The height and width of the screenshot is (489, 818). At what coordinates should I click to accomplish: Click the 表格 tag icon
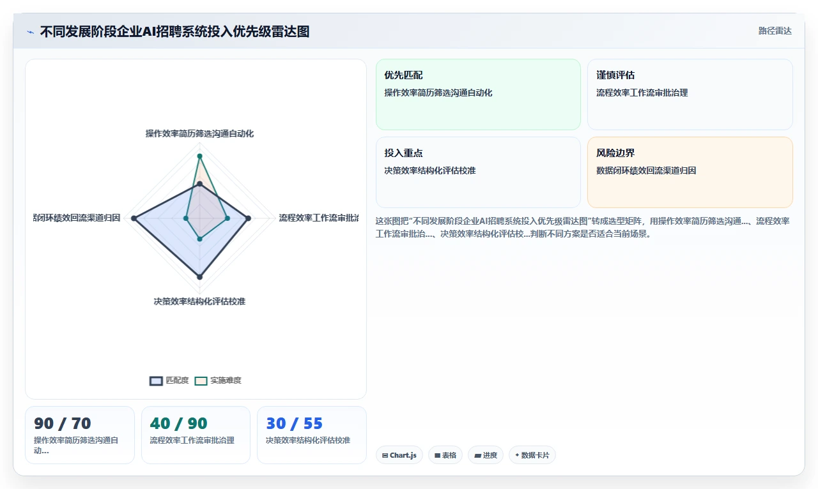tap(437, 455)
